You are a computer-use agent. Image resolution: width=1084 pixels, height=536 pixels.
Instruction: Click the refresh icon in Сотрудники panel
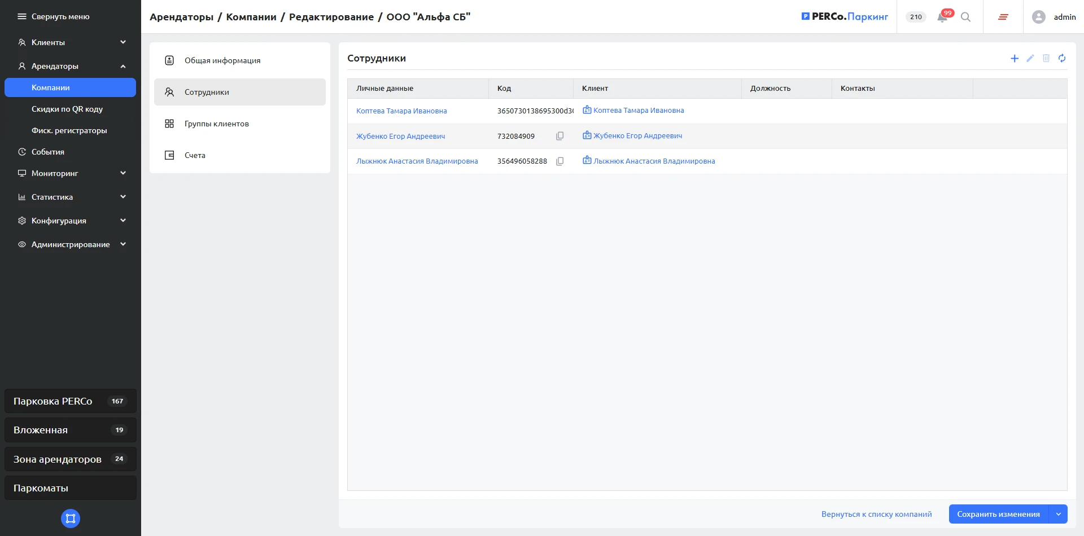pyautogui.click(x=1062, y=59)
